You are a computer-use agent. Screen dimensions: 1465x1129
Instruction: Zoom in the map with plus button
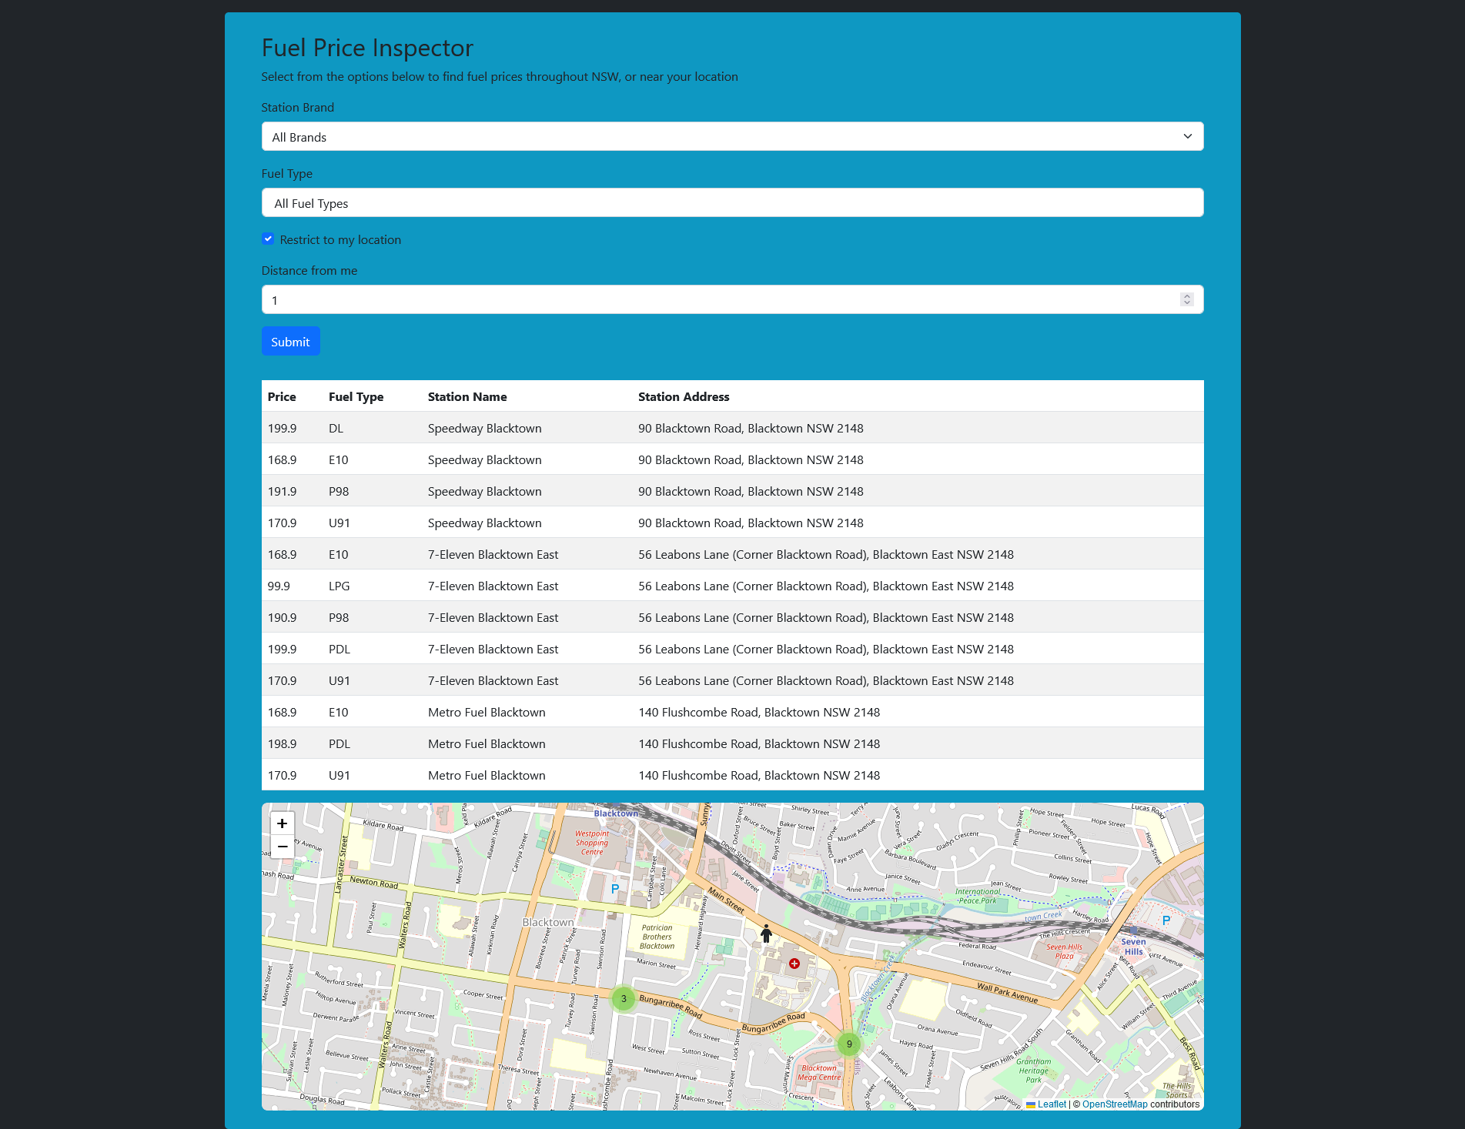tap(283, 823)
